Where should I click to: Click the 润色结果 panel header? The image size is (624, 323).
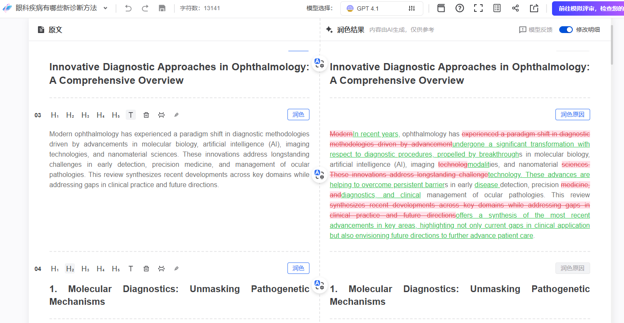point(345,30)
